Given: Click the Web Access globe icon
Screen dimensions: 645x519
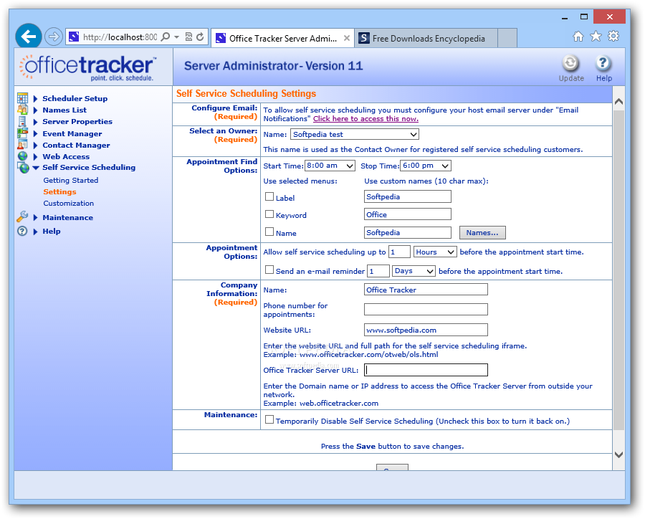Looking at the screenshot, I should pyautogui.click(x=23, y=156).
